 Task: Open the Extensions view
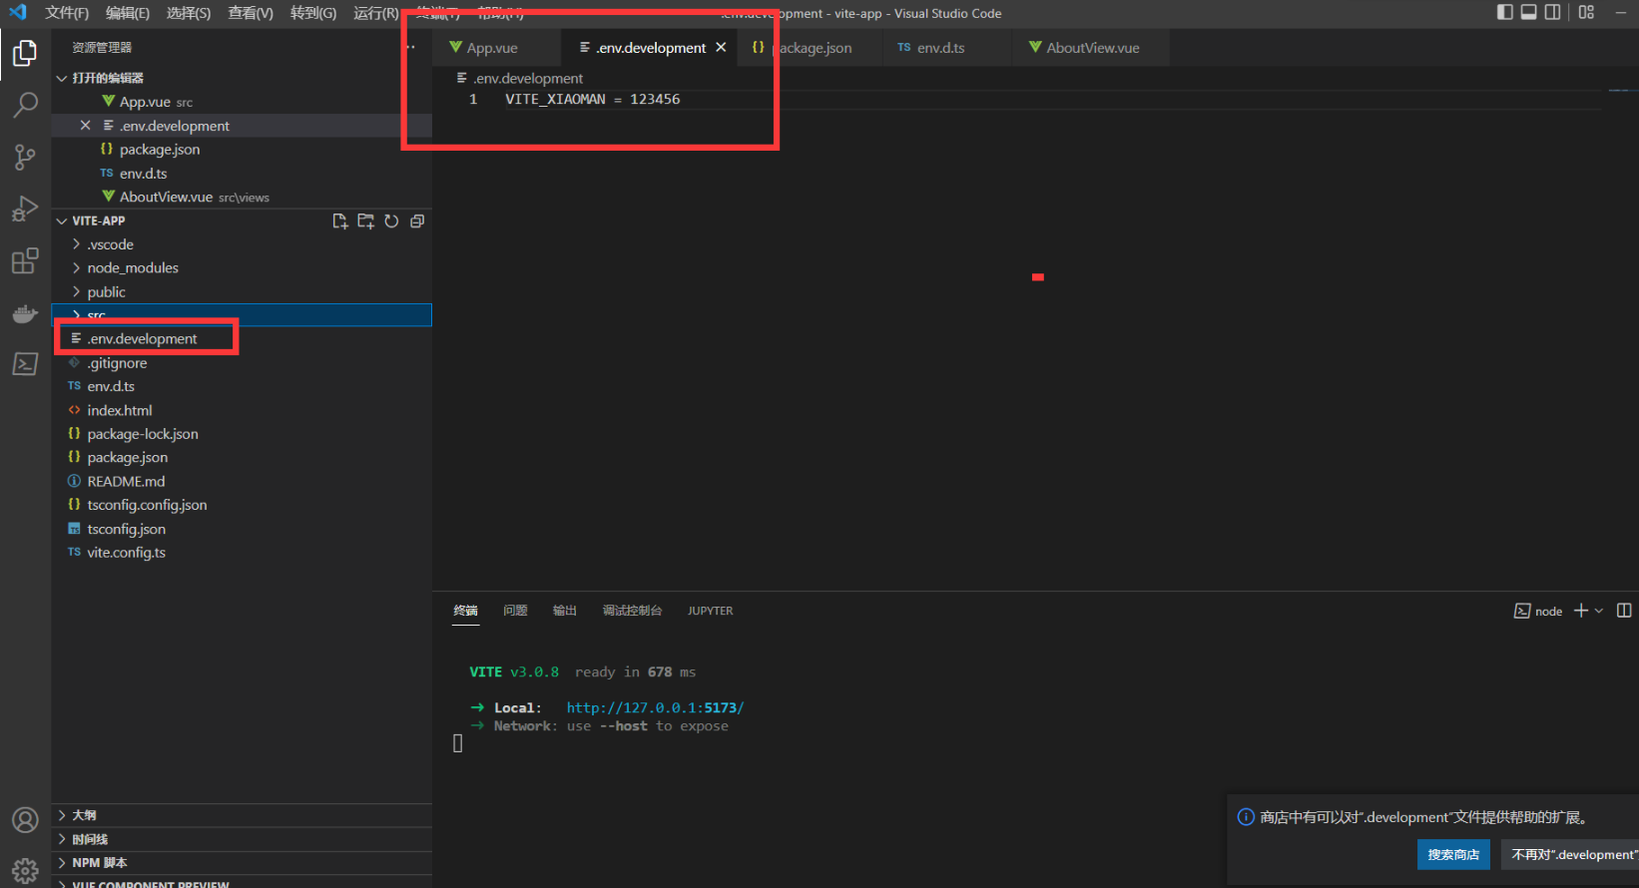pyautogui.click(x=25, y=261)
